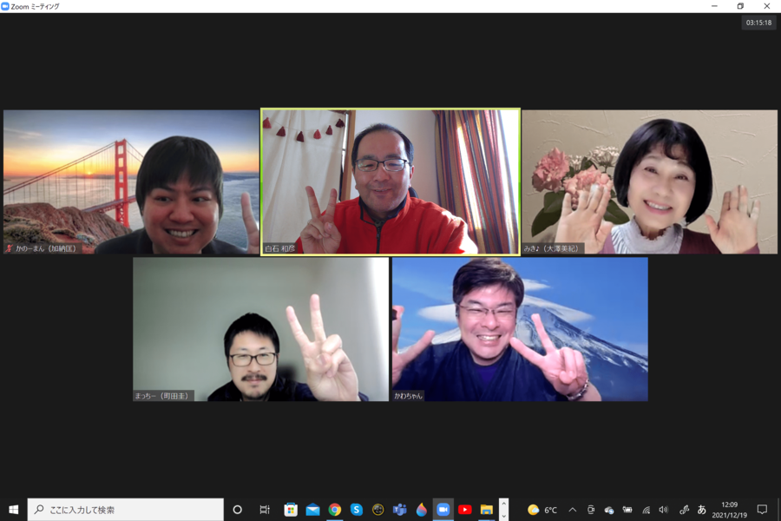Open Skype from the taskbar

pyautogui.click(x=356, y=510)
